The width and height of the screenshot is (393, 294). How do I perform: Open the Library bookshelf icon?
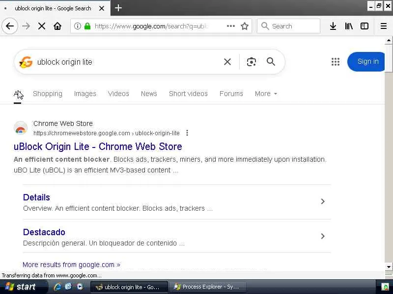pyautogui.click(x=349, y=26)
